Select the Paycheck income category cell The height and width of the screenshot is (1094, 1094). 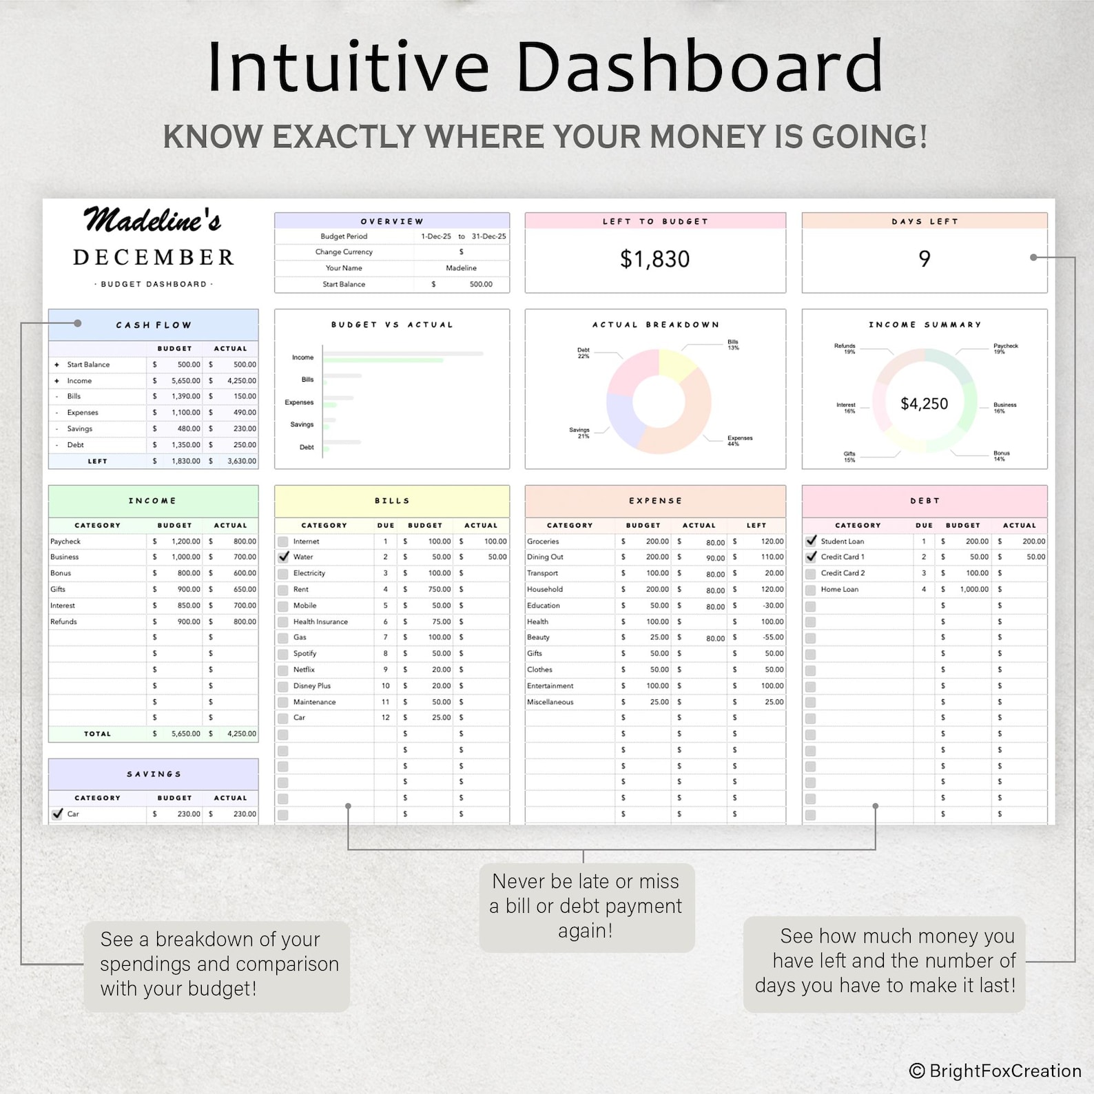(x=97, y=541)
